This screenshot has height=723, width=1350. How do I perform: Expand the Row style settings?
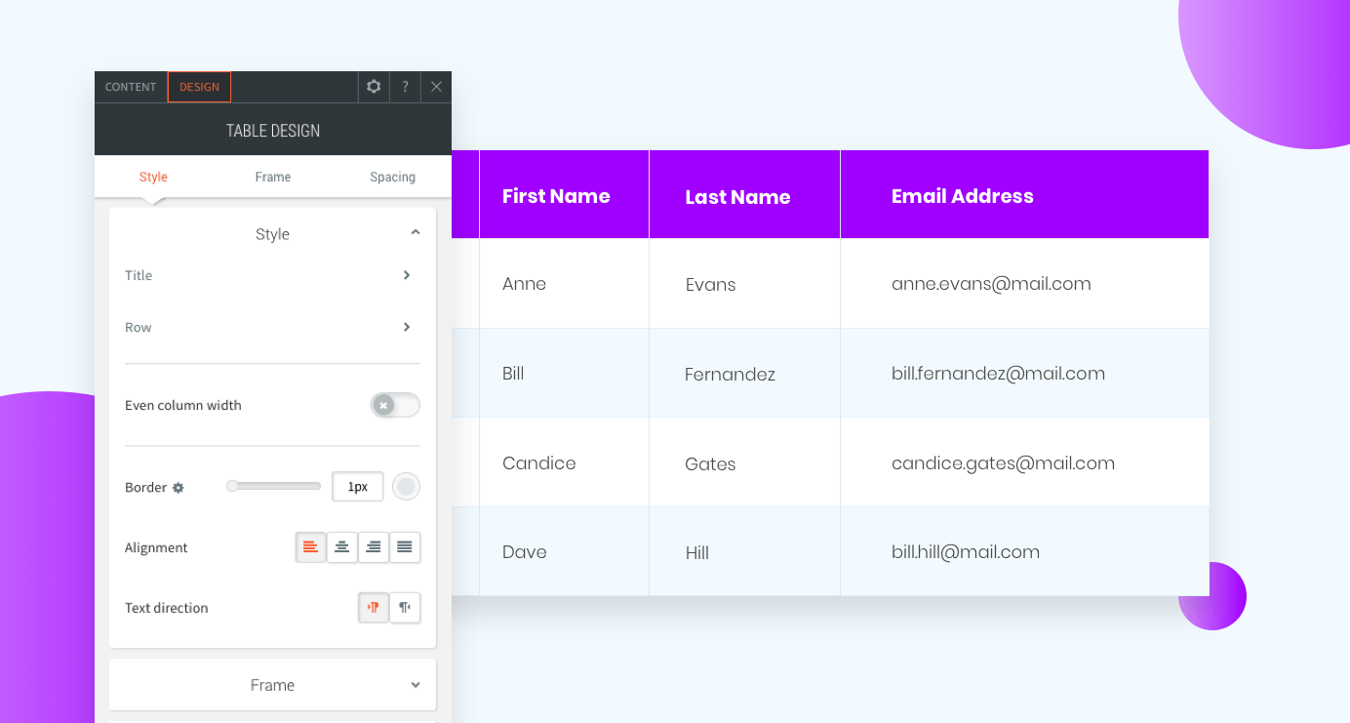pyautogui.click(x=272, y=327)
